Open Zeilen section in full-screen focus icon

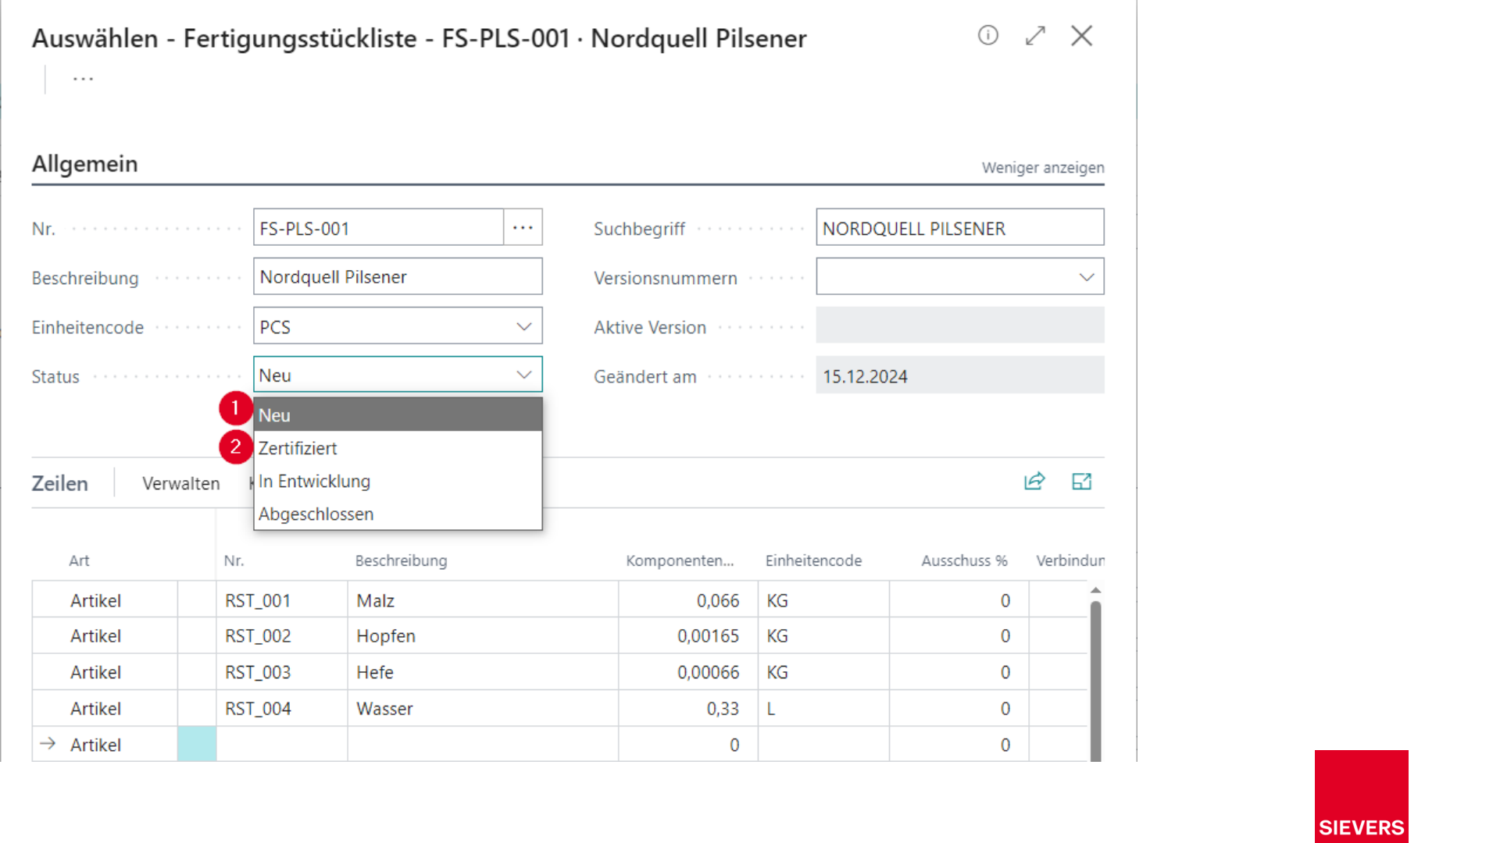point(1081,482)
